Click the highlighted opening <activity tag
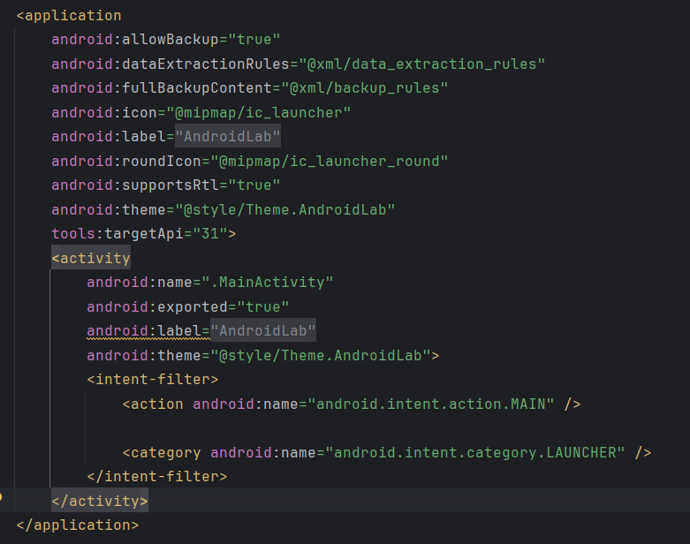690x544 pixels. (x=91, y=258)
